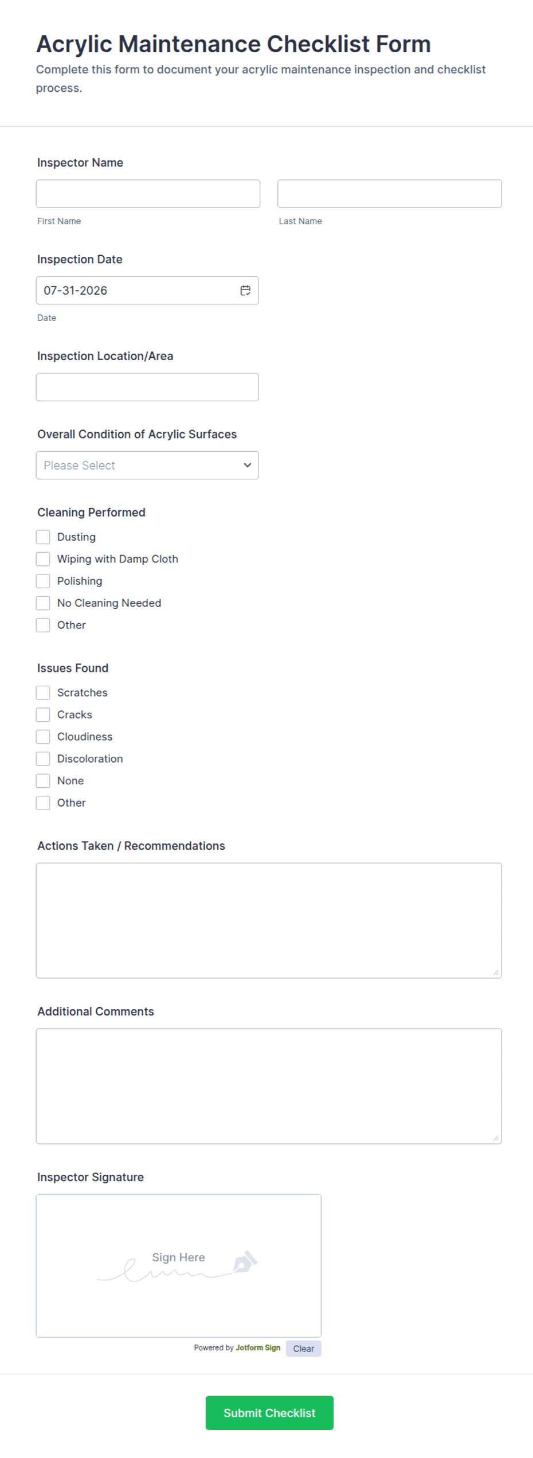
Task: Check the Dusting checkbox
Action: point(43,537)
